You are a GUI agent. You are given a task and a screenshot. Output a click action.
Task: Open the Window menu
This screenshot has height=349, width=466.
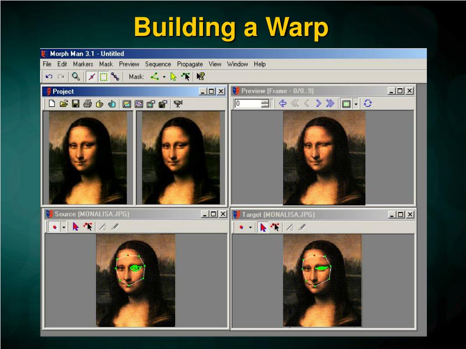tap(238, 64)
